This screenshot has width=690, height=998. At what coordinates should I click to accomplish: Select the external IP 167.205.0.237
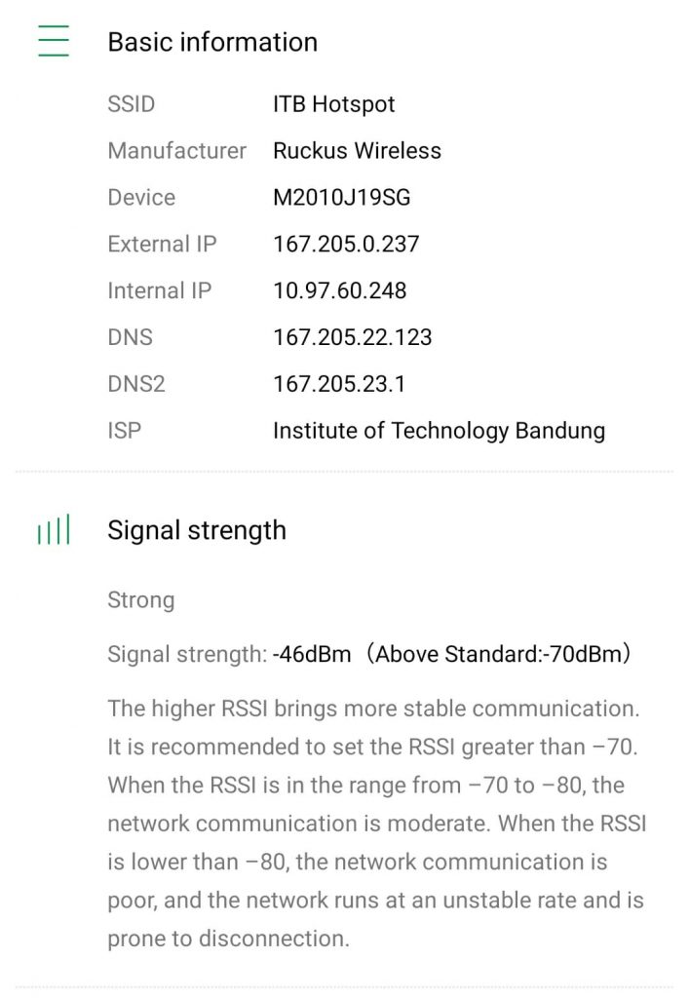pos(345,244)
